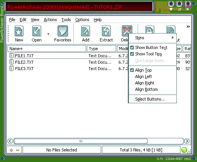Viewport: 197px width, 162px height.
Task: Open the Actions menu
Action: [50, 20]
